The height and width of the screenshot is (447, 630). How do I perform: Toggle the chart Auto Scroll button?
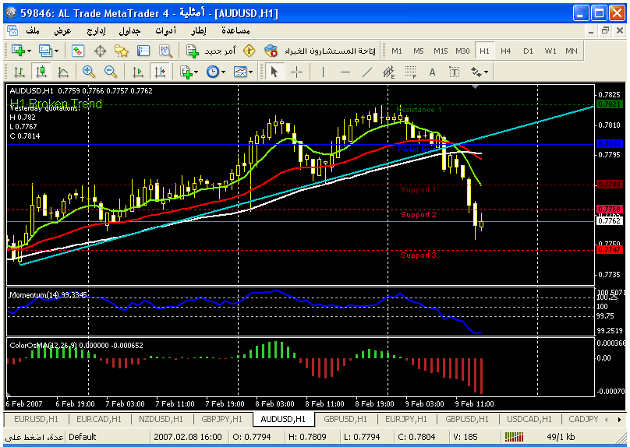[x=138, y=72]
